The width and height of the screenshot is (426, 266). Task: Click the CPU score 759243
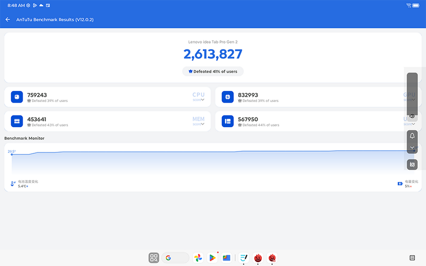37,95
